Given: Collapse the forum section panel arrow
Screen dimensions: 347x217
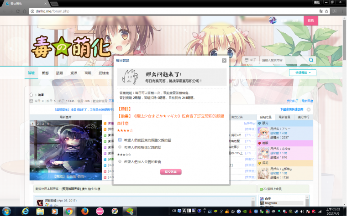Looking at the screenshot, I should click(x=309, y=109).
